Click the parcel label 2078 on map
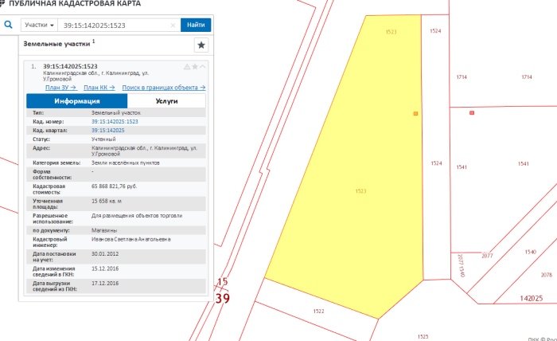 547,275
